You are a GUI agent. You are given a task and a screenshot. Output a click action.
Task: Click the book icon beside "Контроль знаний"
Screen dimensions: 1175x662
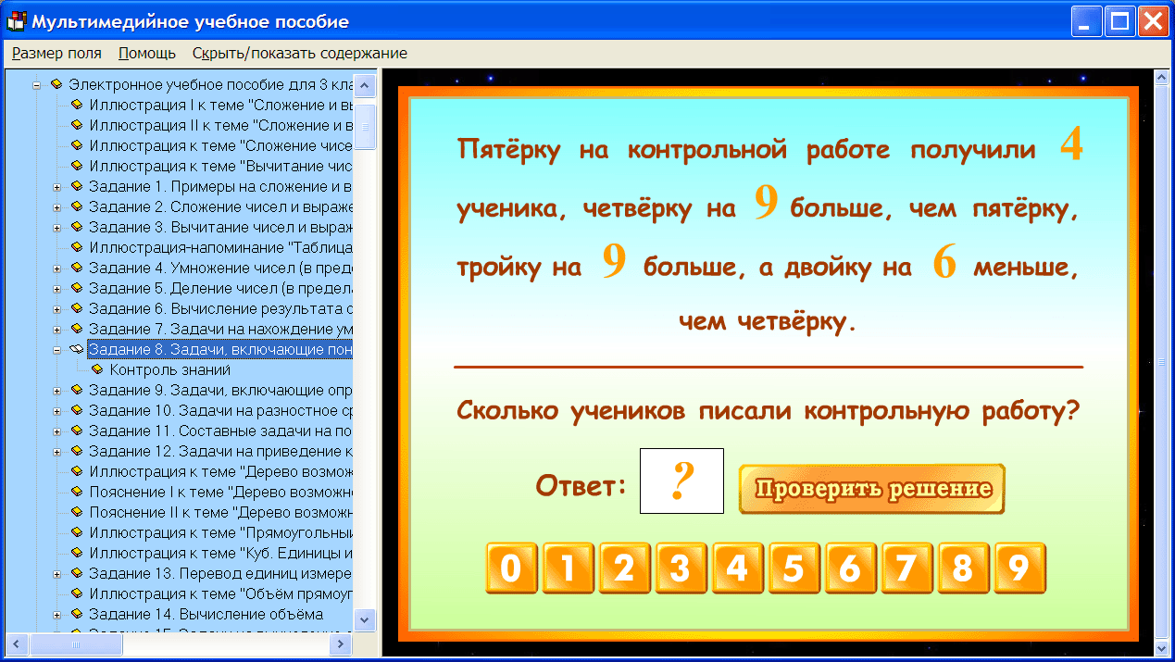tap(95, 368)
